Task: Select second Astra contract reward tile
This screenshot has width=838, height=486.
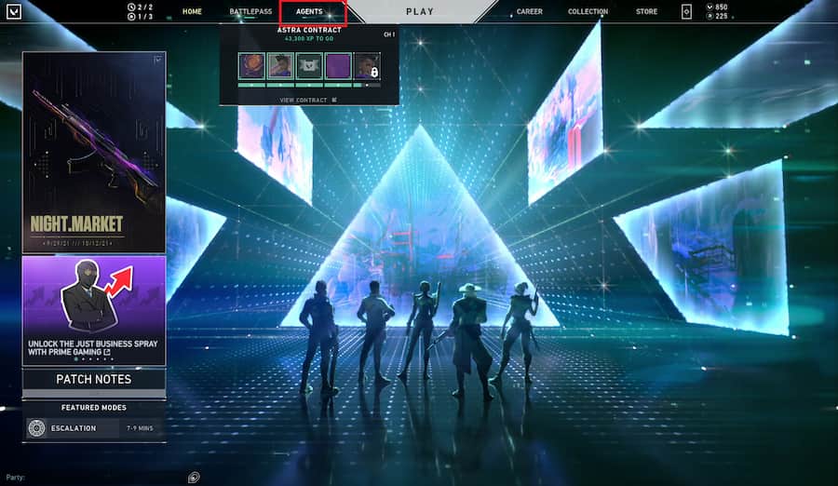Action: pyautogui.click(x=280, y=66)
